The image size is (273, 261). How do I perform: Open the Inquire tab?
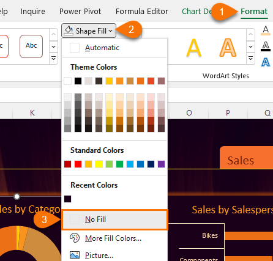click(x=33, y=12)
